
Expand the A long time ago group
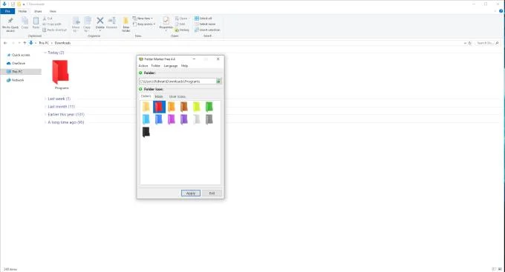45,122
